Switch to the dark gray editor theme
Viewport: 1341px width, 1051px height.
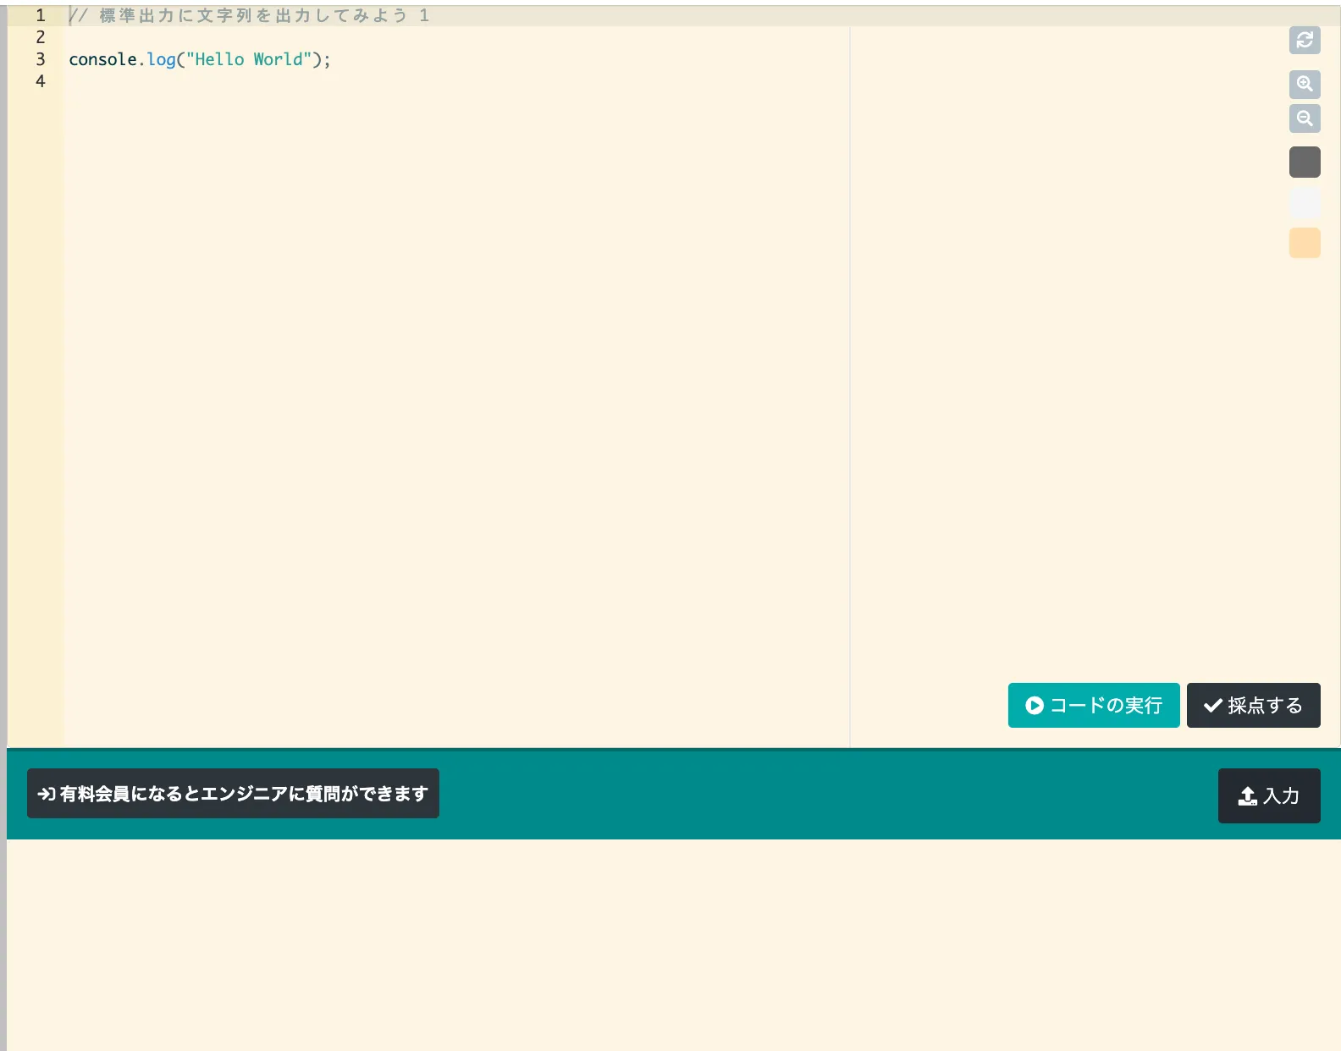pos(1305,162)
